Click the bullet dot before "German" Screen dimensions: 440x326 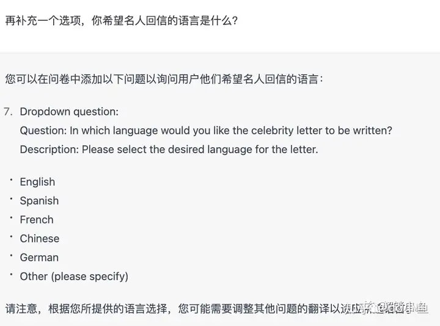11,256
